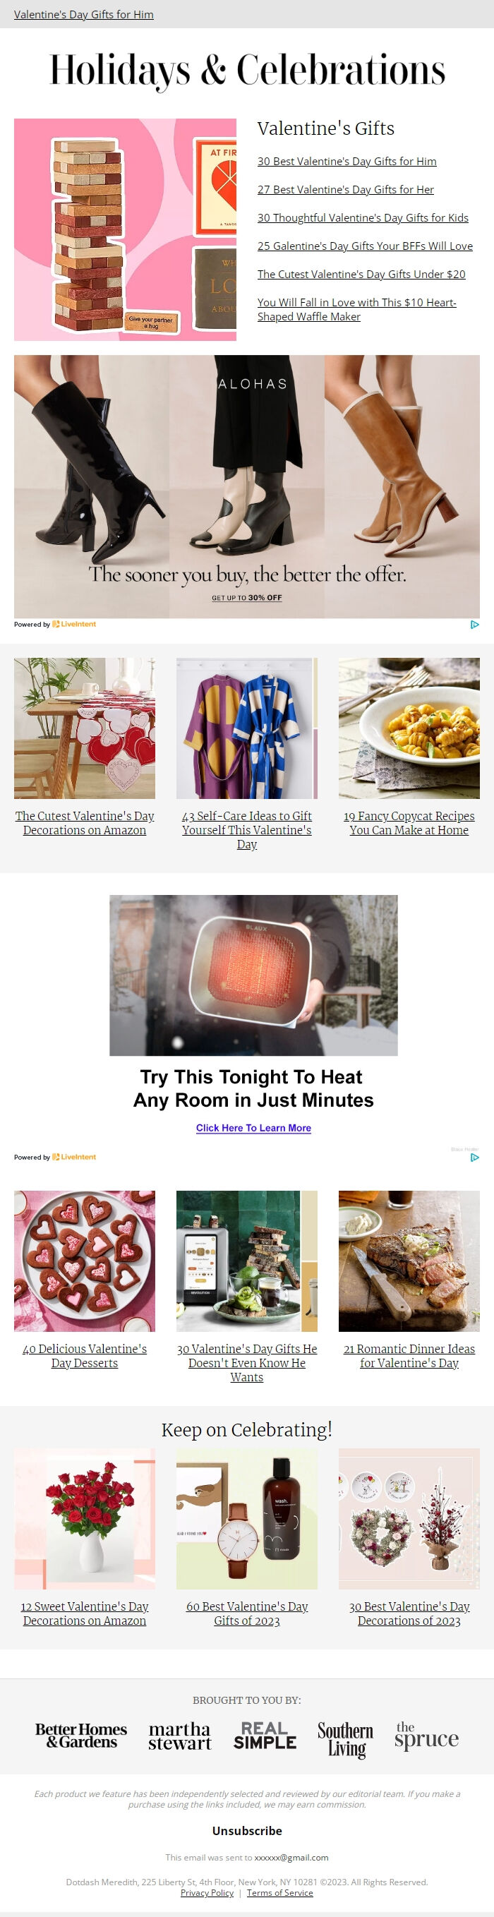Click the LiveIntent logo below boots ad
This screenshot has height=1917, width=494.
(73, 625)
